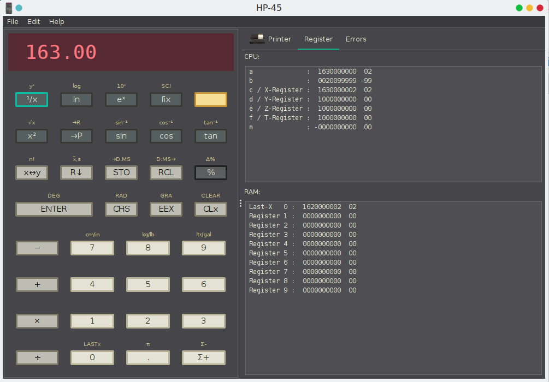The width and height of the screenshot is (549, 382).
Task: Click the 1/x reciprocal key
Action: 32,99
